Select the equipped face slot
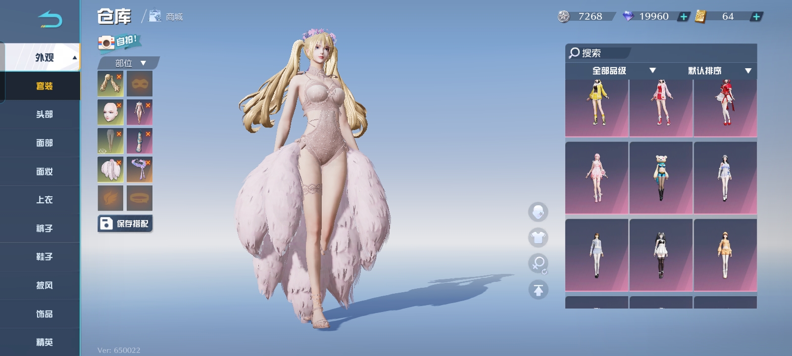792x356 pixels. [110, 112]
